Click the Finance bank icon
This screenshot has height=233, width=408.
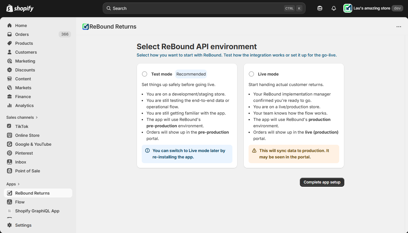(10, 97)
